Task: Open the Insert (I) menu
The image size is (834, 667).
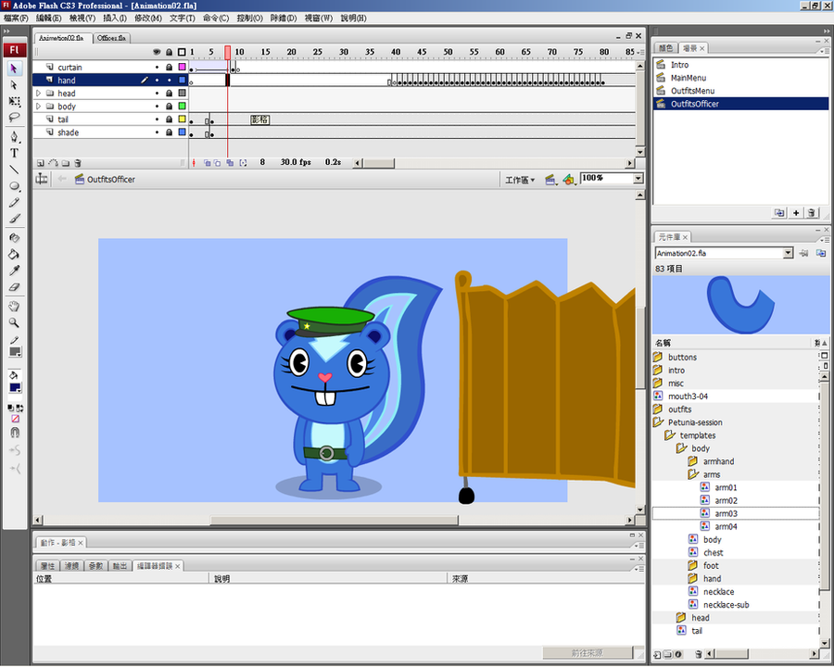Action: (x=115, y=19)
